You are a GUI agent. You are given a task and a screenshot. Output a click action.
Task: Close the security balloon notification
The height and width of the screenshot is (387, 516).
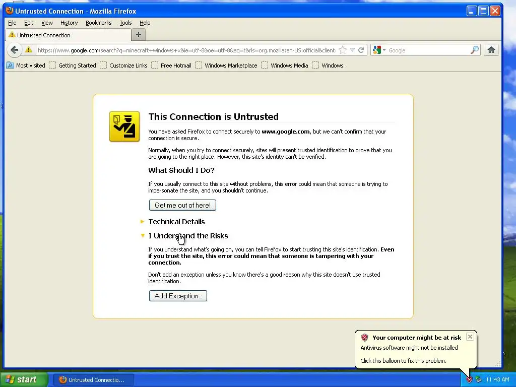tap(470, 336)
